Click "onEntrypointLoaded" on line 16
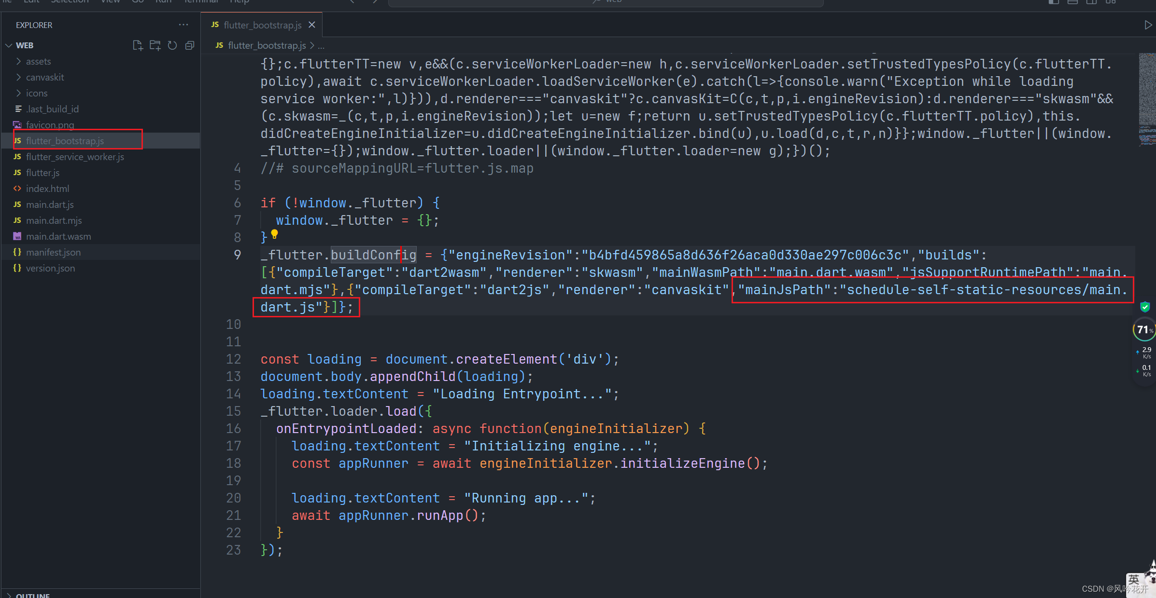 pos(346,429)
